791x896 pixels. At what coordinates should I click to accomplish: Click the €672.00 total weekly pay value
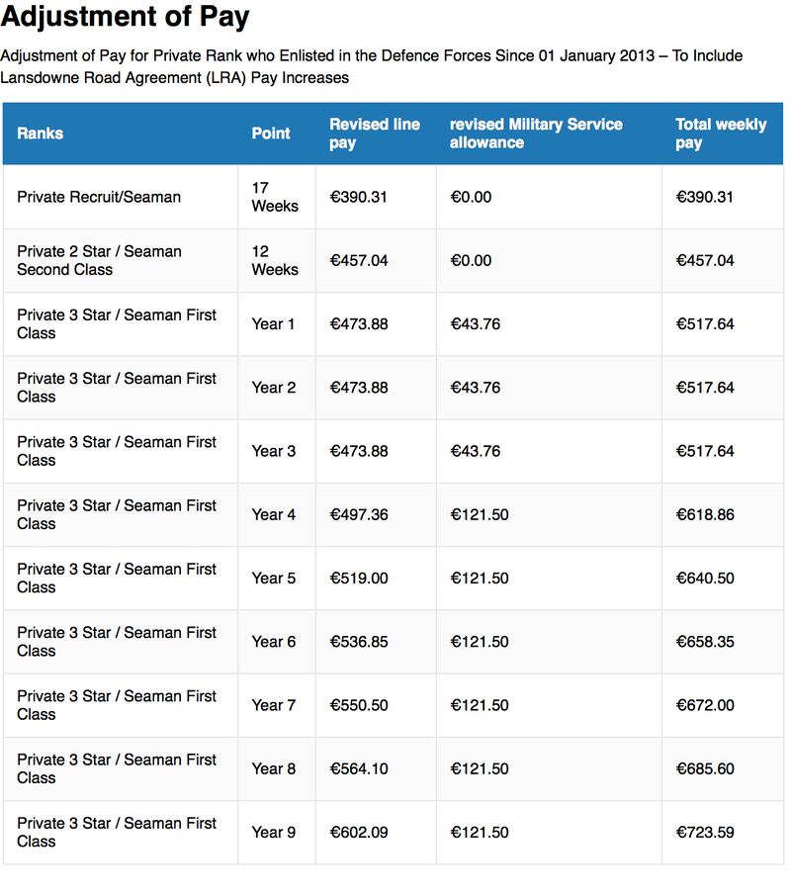coord(705,705)
